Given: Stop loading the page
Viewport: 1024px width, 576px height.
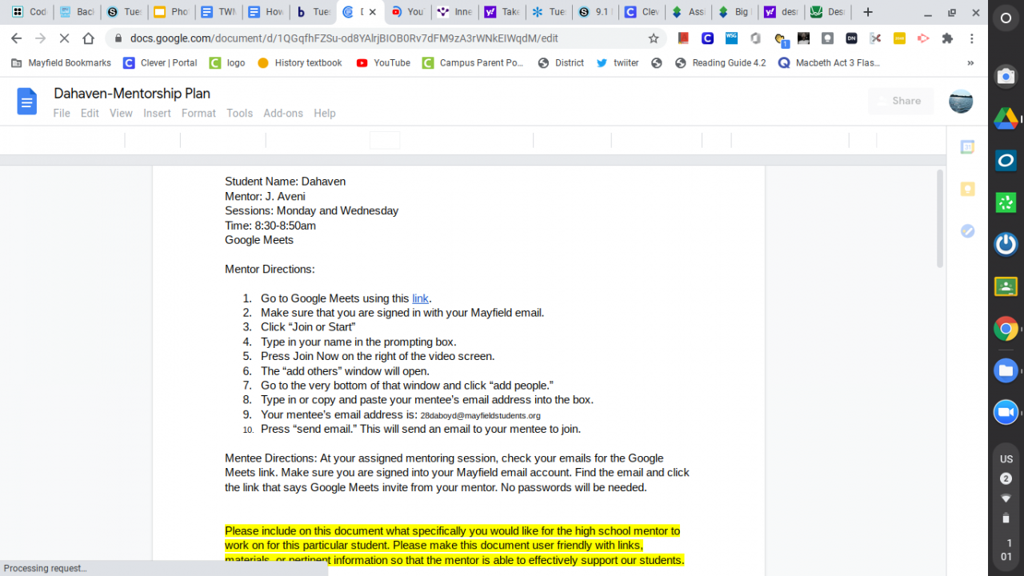Looking at the screenshot, I should point(64,38).
